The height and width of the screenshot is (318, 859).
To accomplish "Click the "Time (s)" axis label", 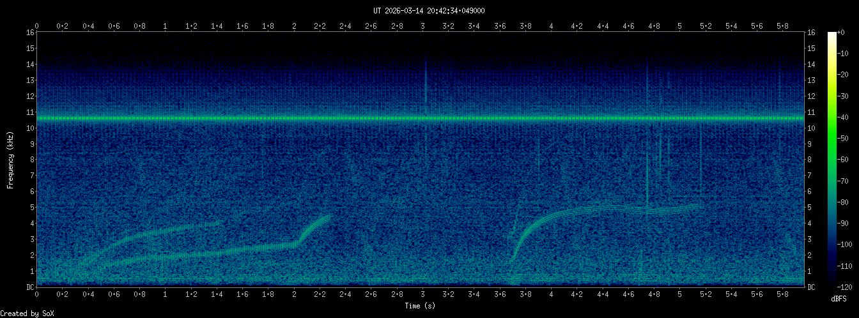I will (x=420, y=306).
